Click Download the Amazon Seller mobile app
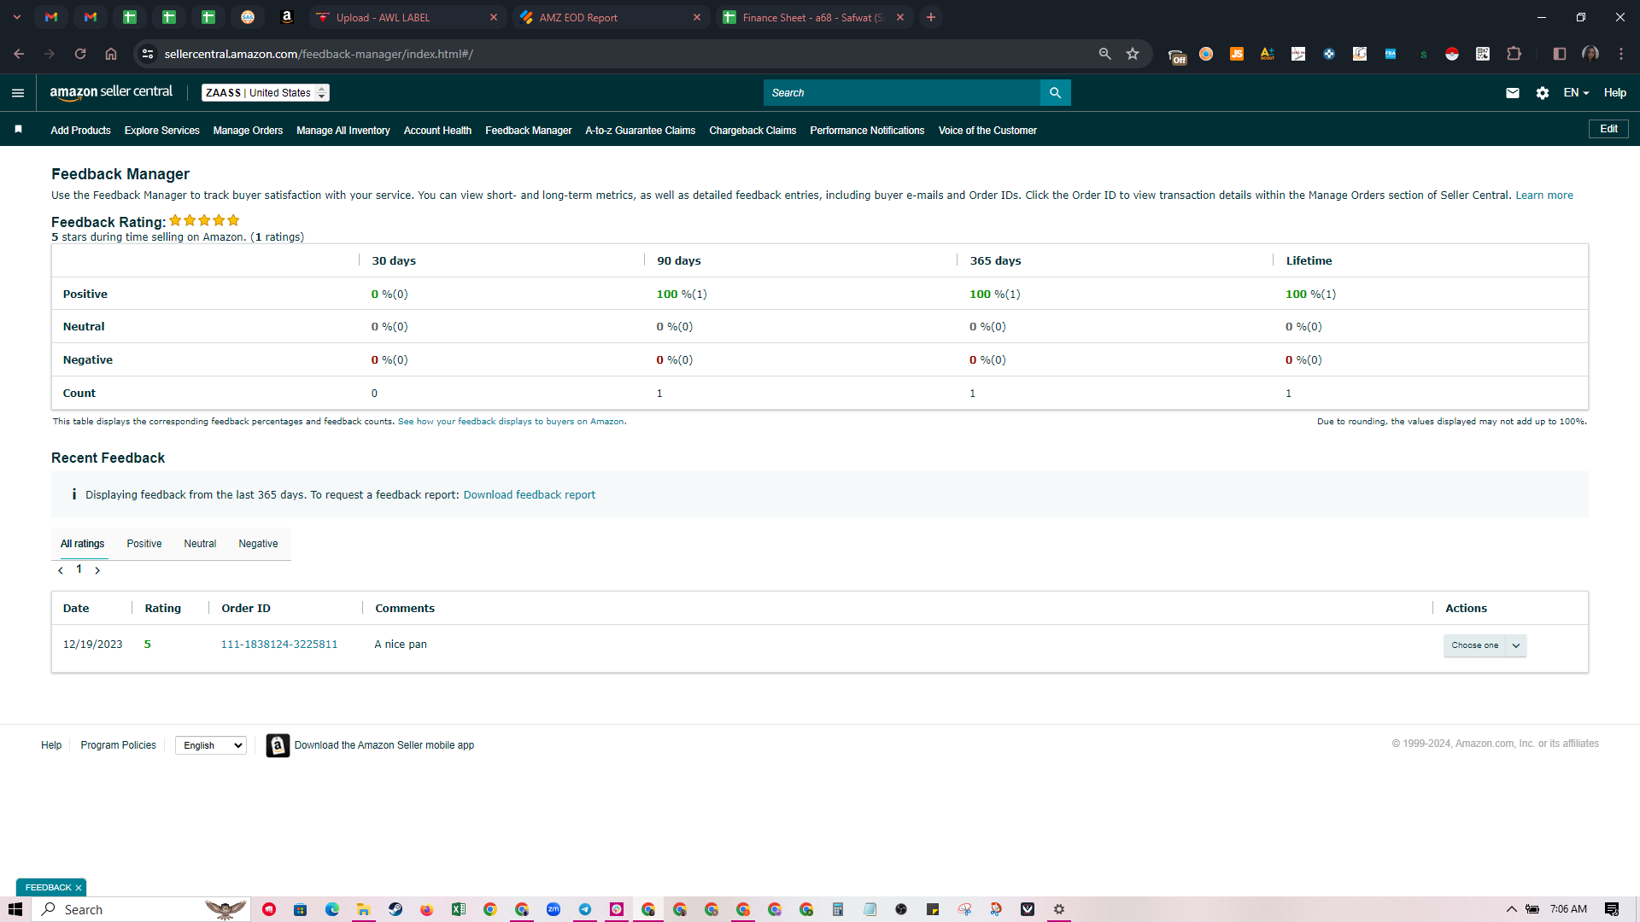This screenshot has height=922, width=1640. [x=384, y=745]
